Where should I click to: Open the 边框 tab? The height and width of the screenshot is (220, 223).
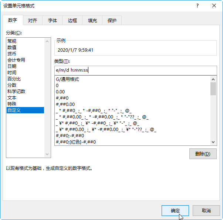(72, 20)
